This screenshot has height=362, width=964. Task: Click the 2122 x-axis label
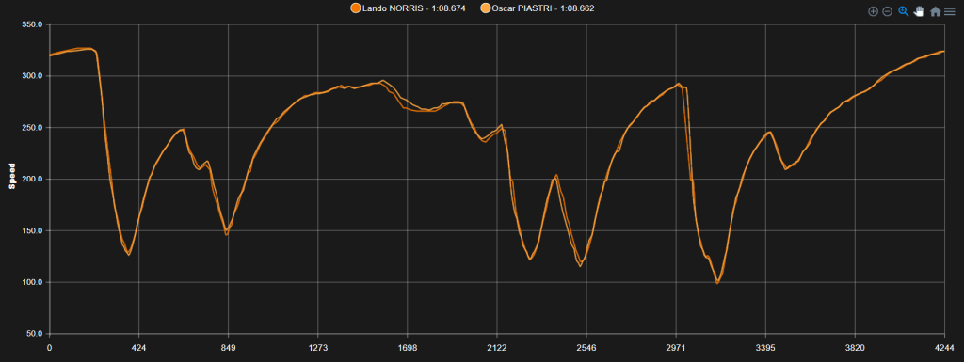click(497, 348)
